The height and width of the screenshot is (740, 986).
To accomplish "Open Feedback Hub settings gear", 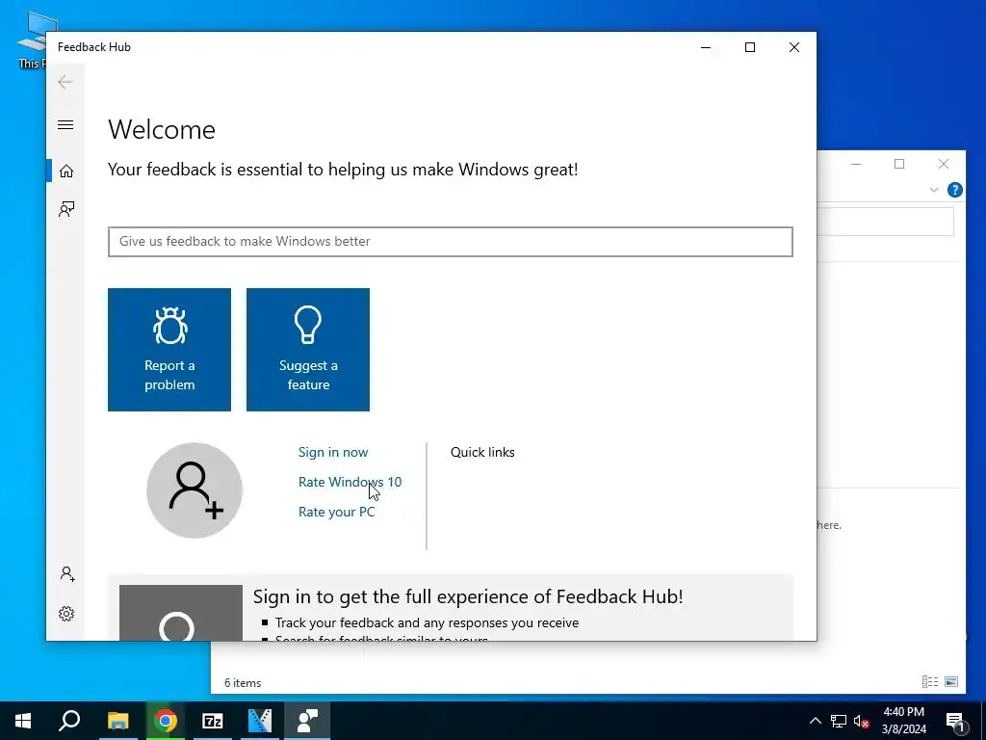I will tap(66, 614).
